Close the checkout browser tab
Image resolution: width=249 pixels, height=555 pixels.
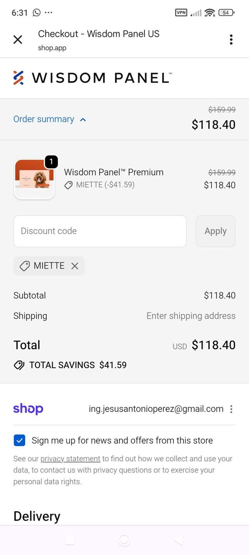tap(18, 39)
